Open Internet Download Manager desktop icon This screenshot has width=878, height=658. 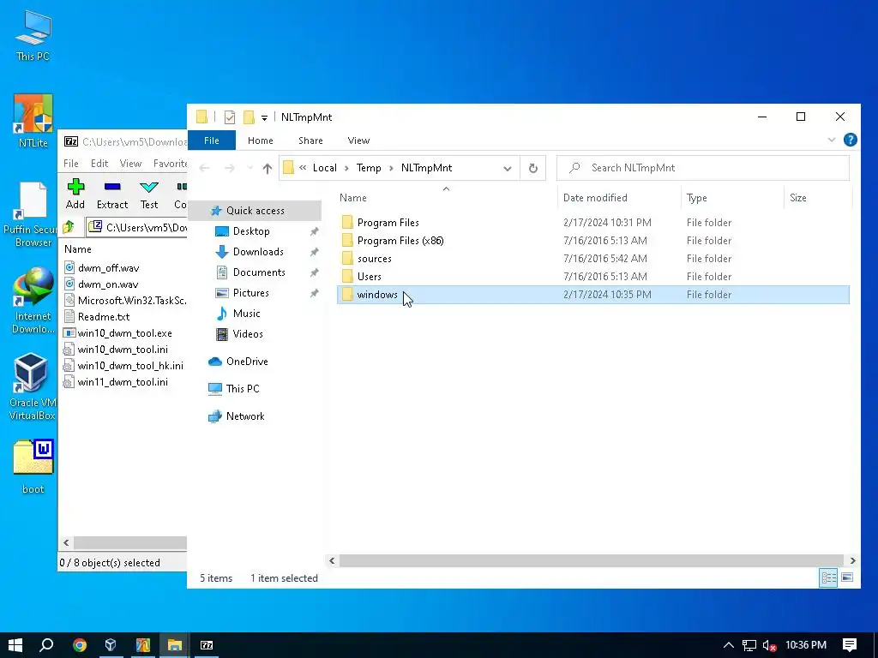coord(33,301)
